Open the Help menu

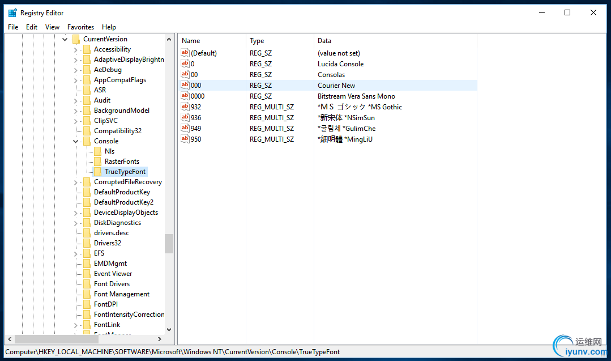(x=109, y=27)
